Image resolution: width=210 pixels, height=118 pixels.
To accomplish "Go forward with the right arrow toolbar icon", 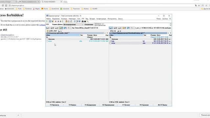I will 60,21.
